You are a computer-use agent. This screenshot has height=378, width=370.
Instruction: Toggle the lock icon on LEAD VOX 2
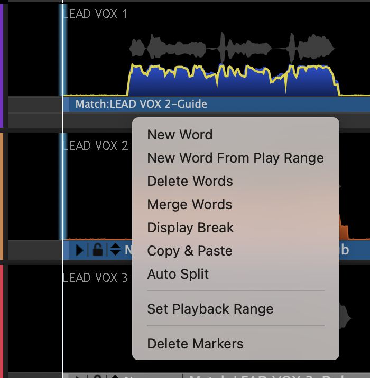(97, 250)
